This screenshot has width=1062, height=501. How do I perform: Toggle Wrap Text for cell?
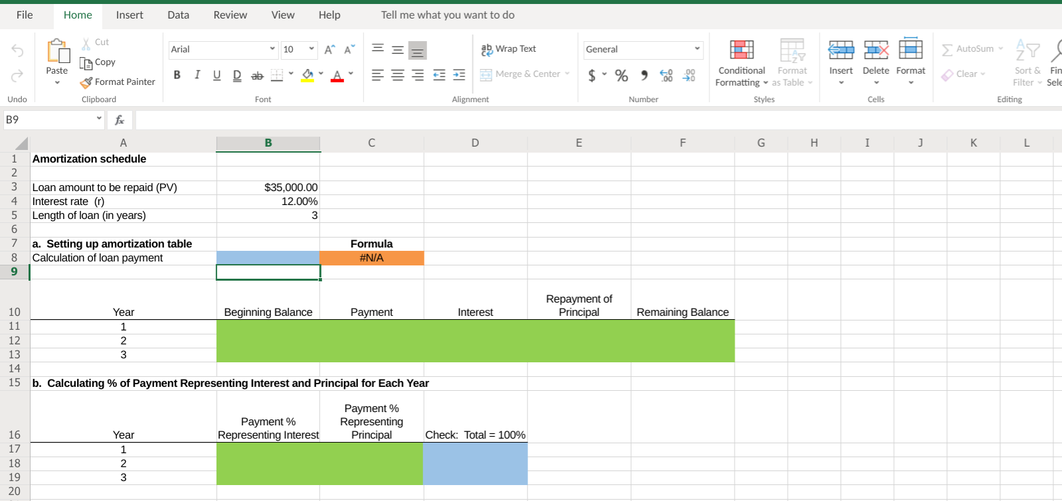click(508, 49)
